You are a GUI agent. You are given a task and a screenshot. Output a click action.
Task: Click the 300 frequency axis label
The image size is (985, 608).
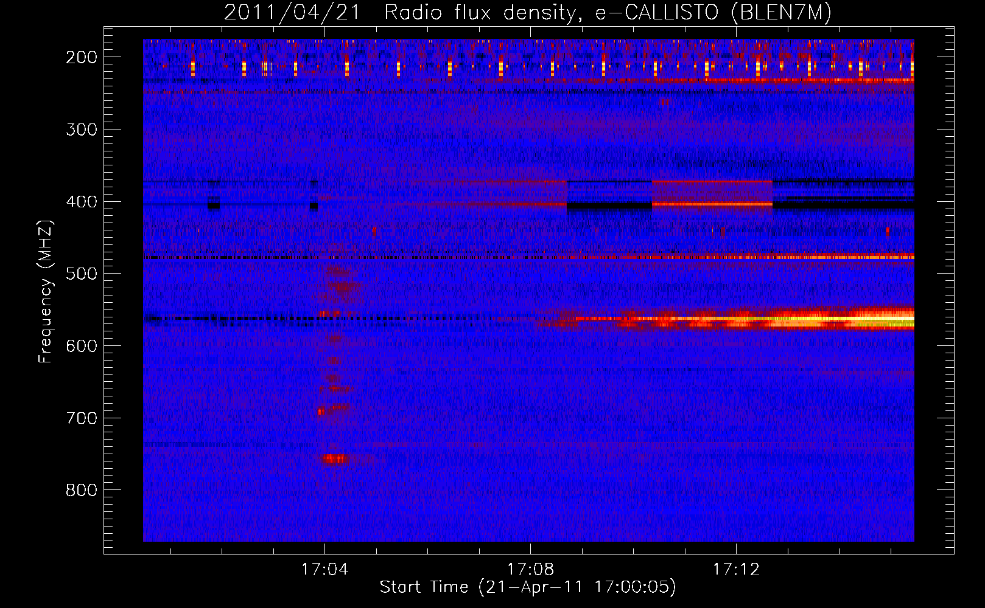click(82, 130)
